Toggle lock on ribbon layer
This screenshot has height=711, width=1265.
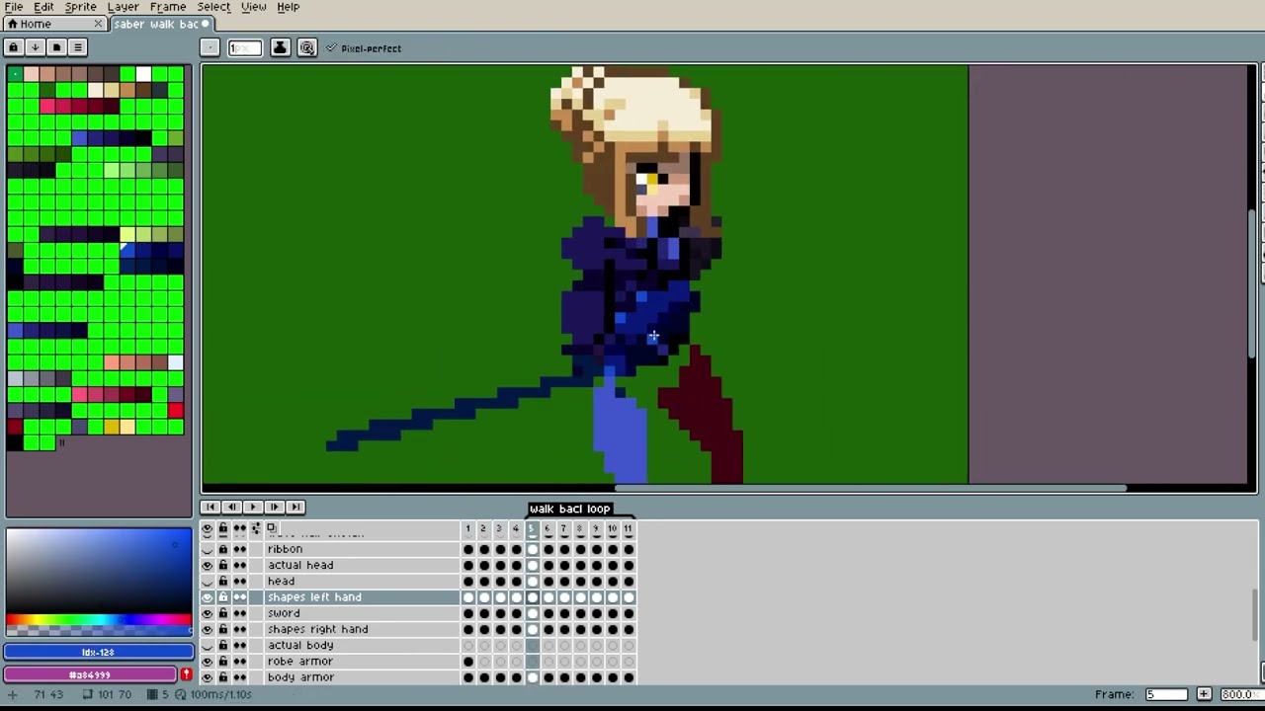coord(222,549)
